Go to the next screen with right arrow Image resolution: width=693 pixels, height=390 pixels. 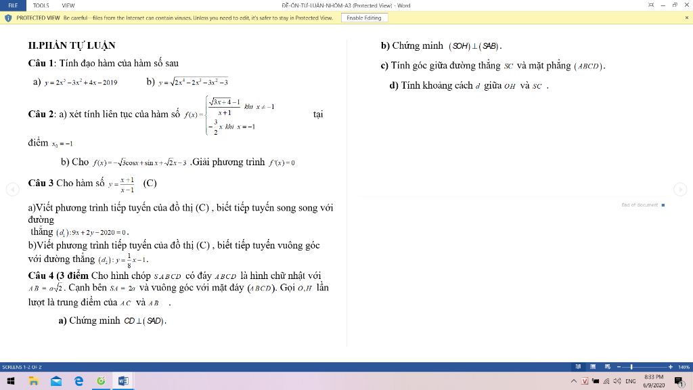coord(680,190)
